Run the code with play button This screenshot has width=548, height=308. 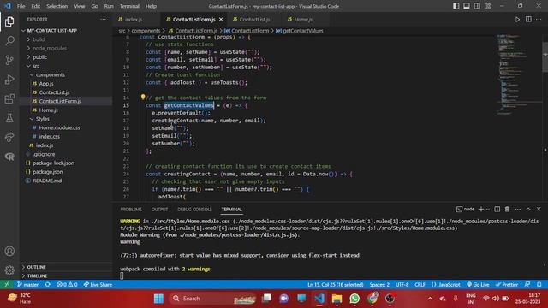517,20
